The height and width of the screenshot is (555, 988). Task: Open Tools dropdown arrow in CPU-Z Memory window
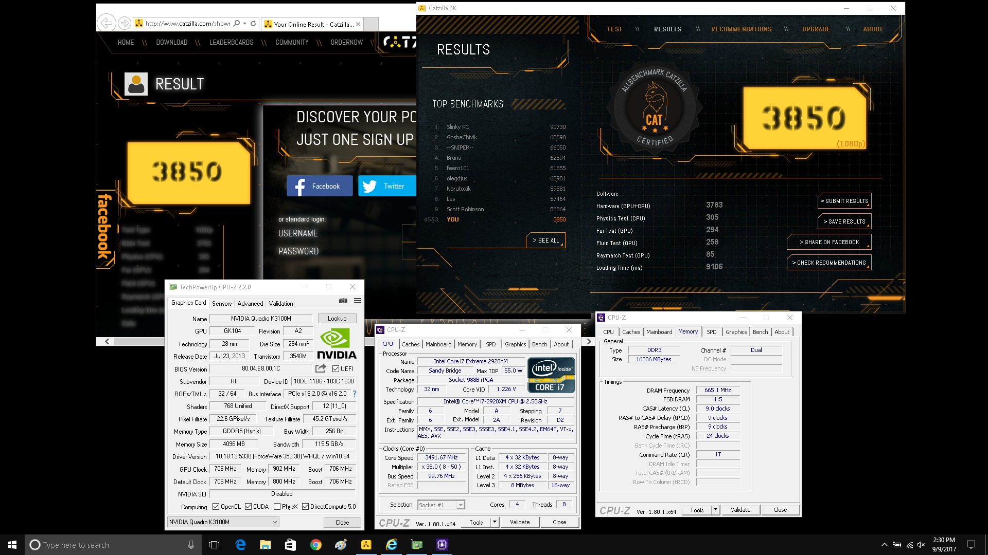point(715,510)
